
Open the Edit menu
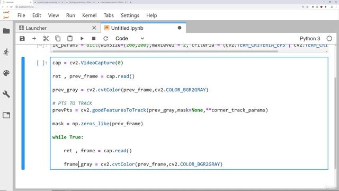point(37,15)
